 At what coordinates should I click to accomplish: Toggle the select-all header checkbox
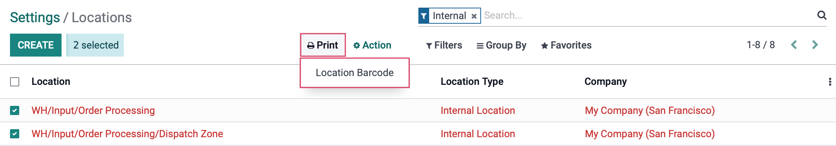click(15, 82)
